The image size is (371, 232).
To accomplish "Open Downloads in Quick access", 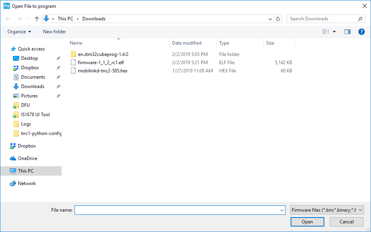I will 33,86.
